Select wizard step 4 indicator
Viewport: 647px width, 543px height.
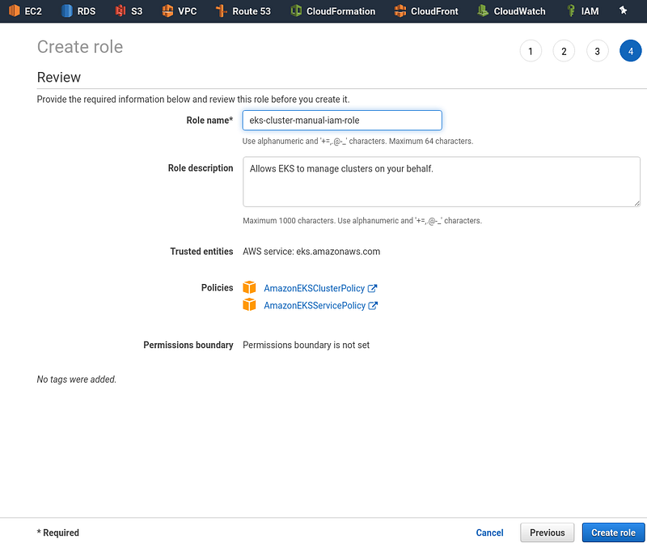(631, 51)
